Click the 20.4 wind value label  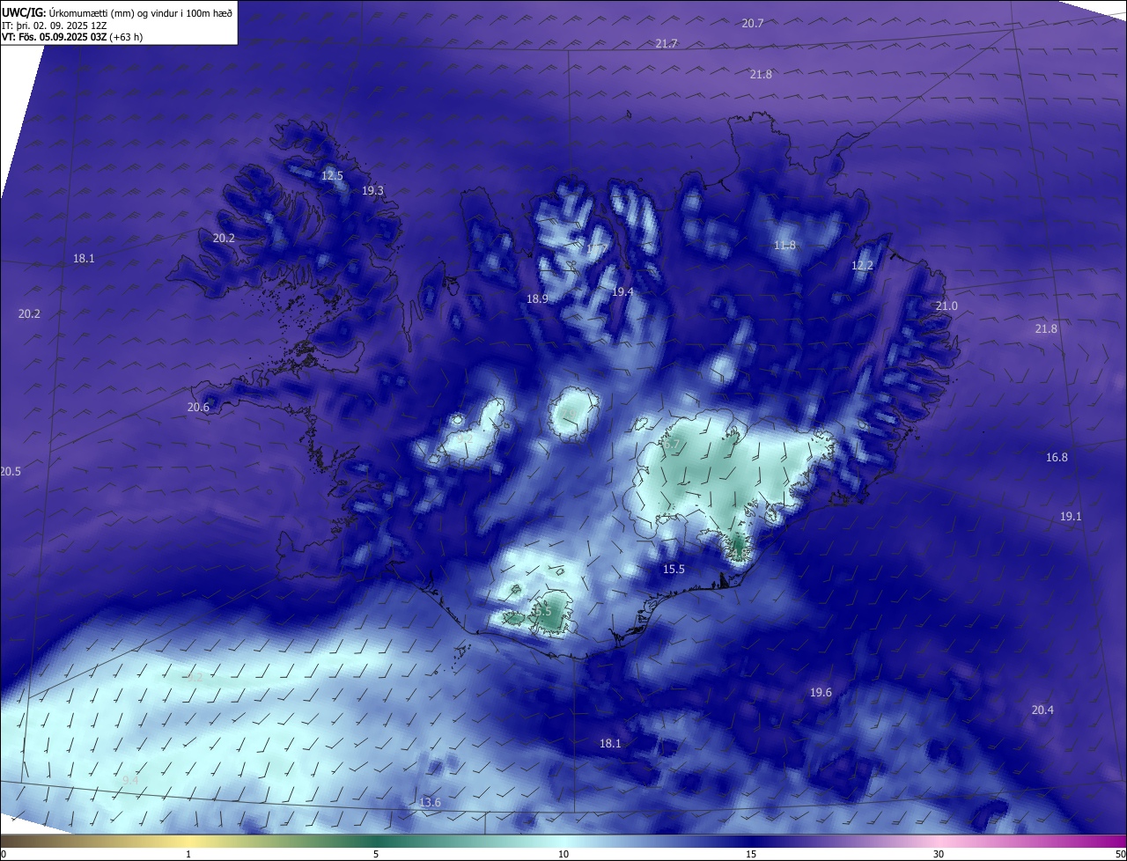pyautogui.click(x=1042, y=710)
